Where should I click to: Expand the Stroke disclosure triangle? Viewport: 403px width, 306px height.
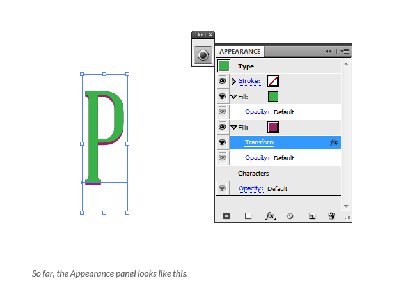[233, 81]
